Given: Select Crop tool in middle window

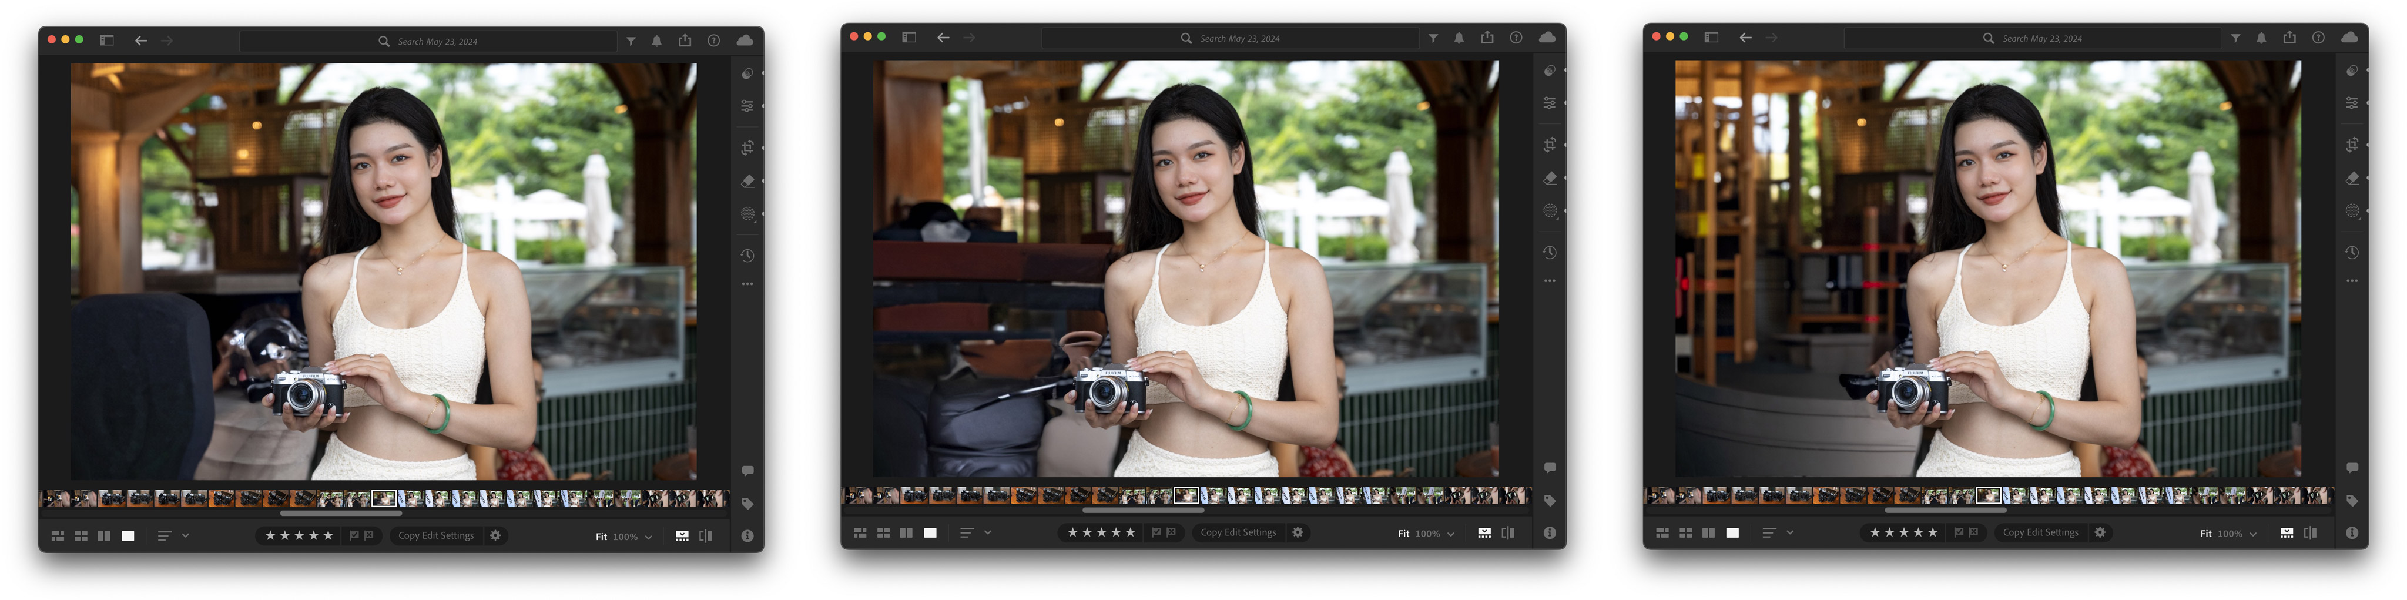Looking at the screenshot, I should (1549, 145).
